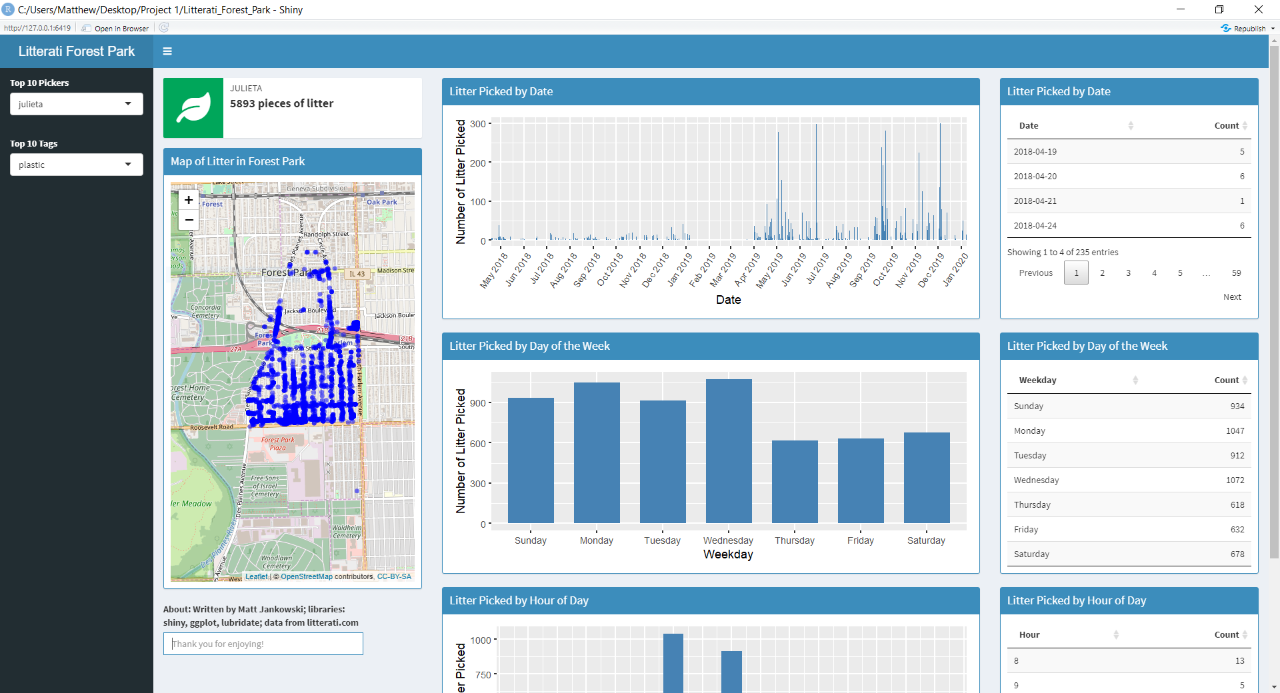The height and width of the screenshot is (693, 1280).
Task: Click the Republish icon
Action: (1225, 28)
